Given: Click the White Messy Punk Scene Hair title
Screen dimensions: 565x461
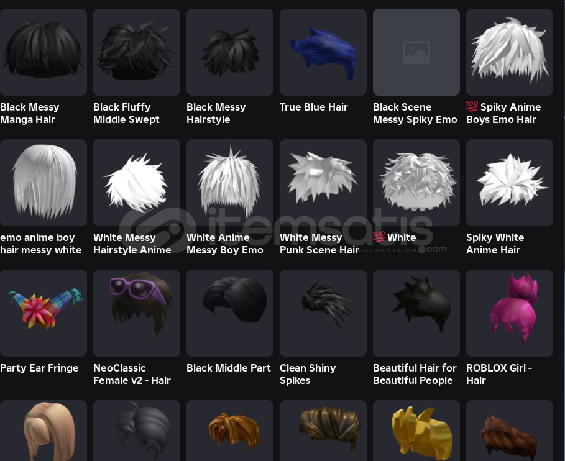Looking at the screenshot, I should 319,244.
